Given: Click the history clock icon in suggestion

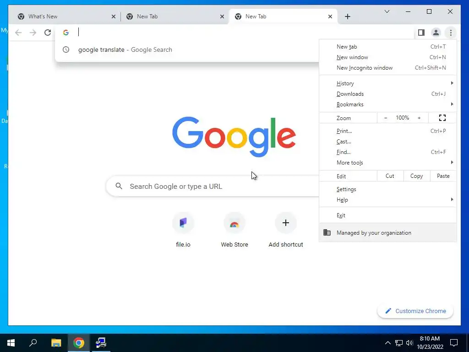Looking at the screenshot, I should [66, 49].
